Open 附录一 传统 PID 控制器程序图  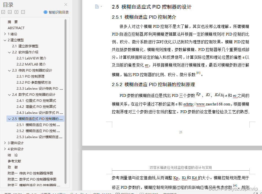pos(30,173)
